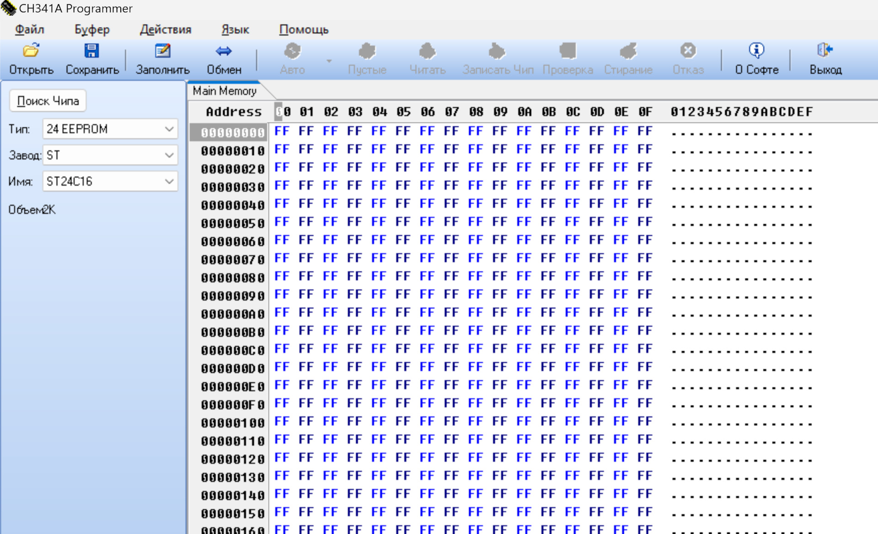
Task: Click the Выход (Exit) icon
Action: [x=825, y=50]
